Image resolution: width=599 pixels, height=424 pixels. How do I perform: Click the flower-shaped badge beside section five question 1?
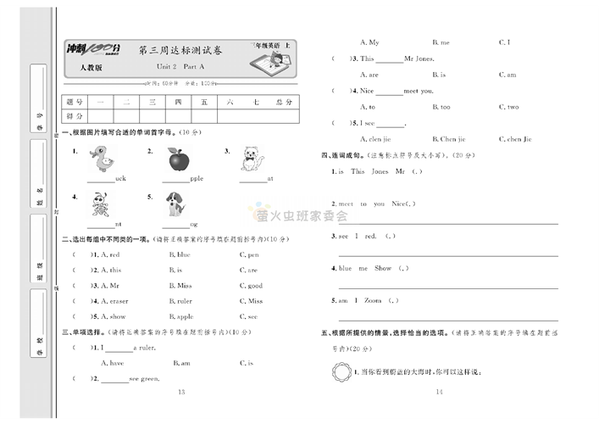[341, 372]
